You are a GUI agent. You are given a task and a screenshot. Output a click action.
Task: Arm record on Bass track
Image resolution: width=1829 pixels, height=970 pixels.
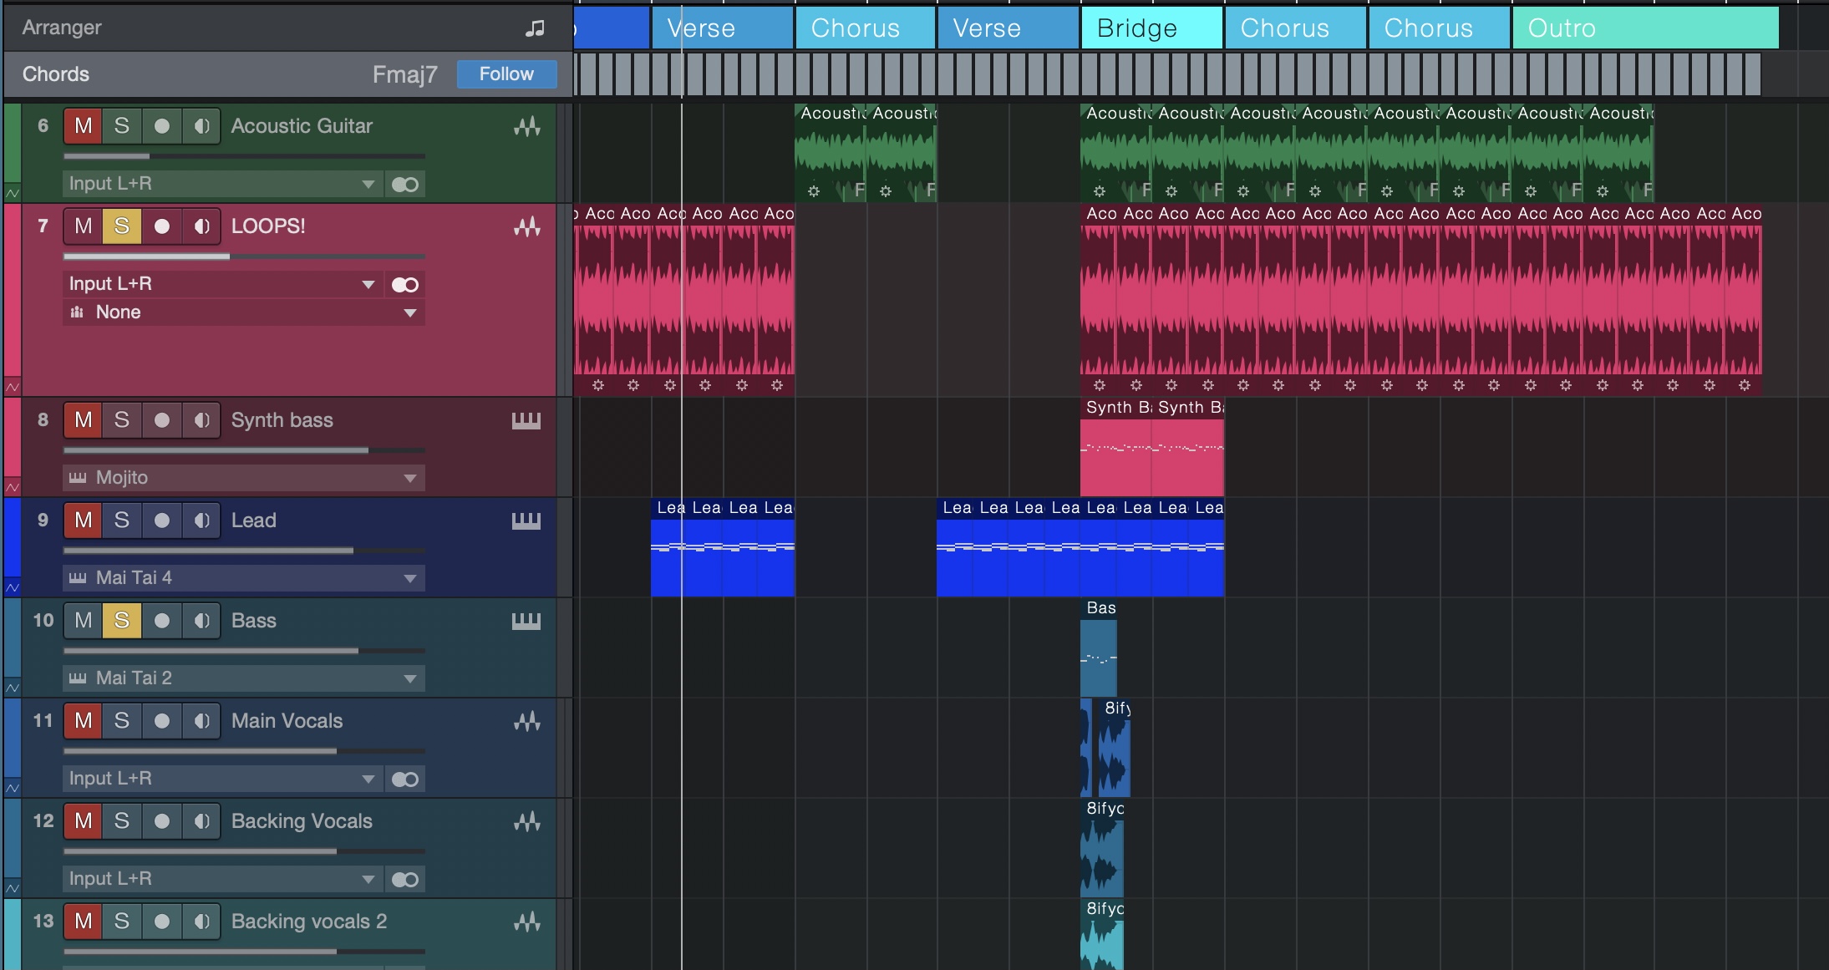pos(162,621)
